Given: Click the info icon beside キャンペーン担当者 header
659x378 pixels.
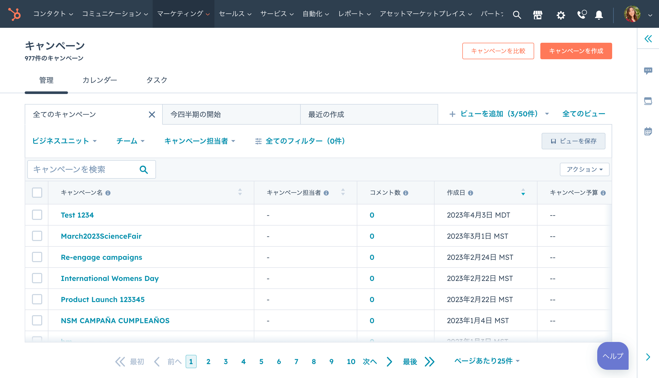Looking at the screenshot, I should coord(326,193).
